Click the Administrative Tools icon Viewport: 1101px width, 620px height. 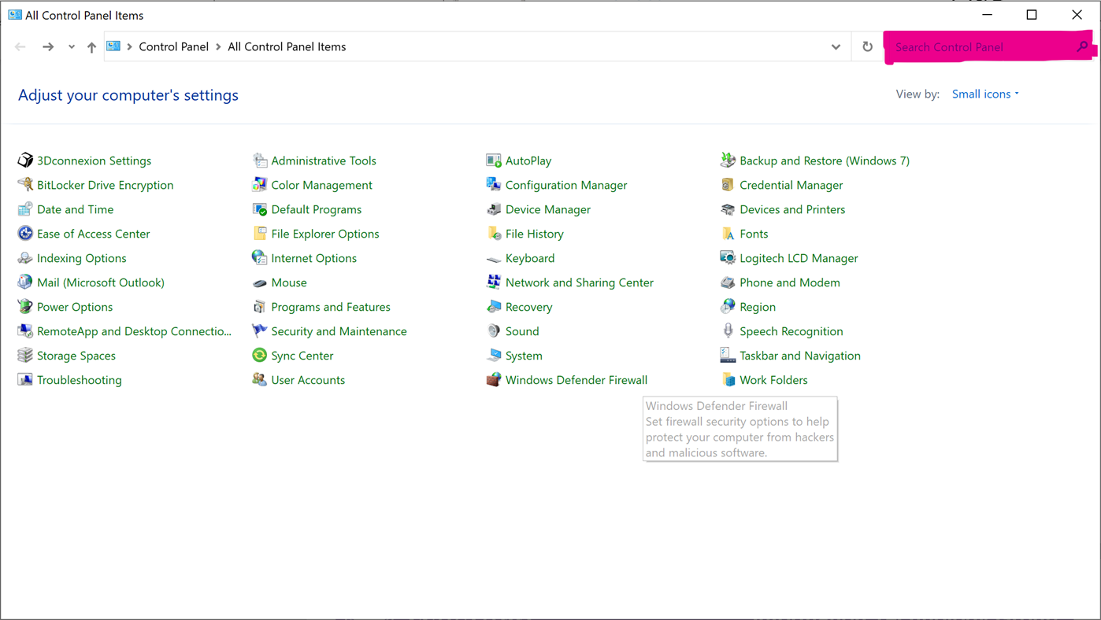(259, 161)
